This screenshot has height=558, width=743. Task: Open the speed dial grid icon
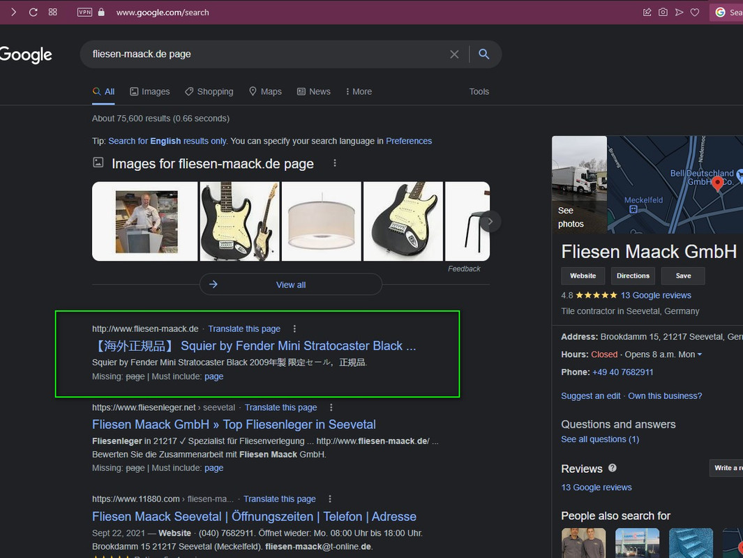tap(52, 13)
